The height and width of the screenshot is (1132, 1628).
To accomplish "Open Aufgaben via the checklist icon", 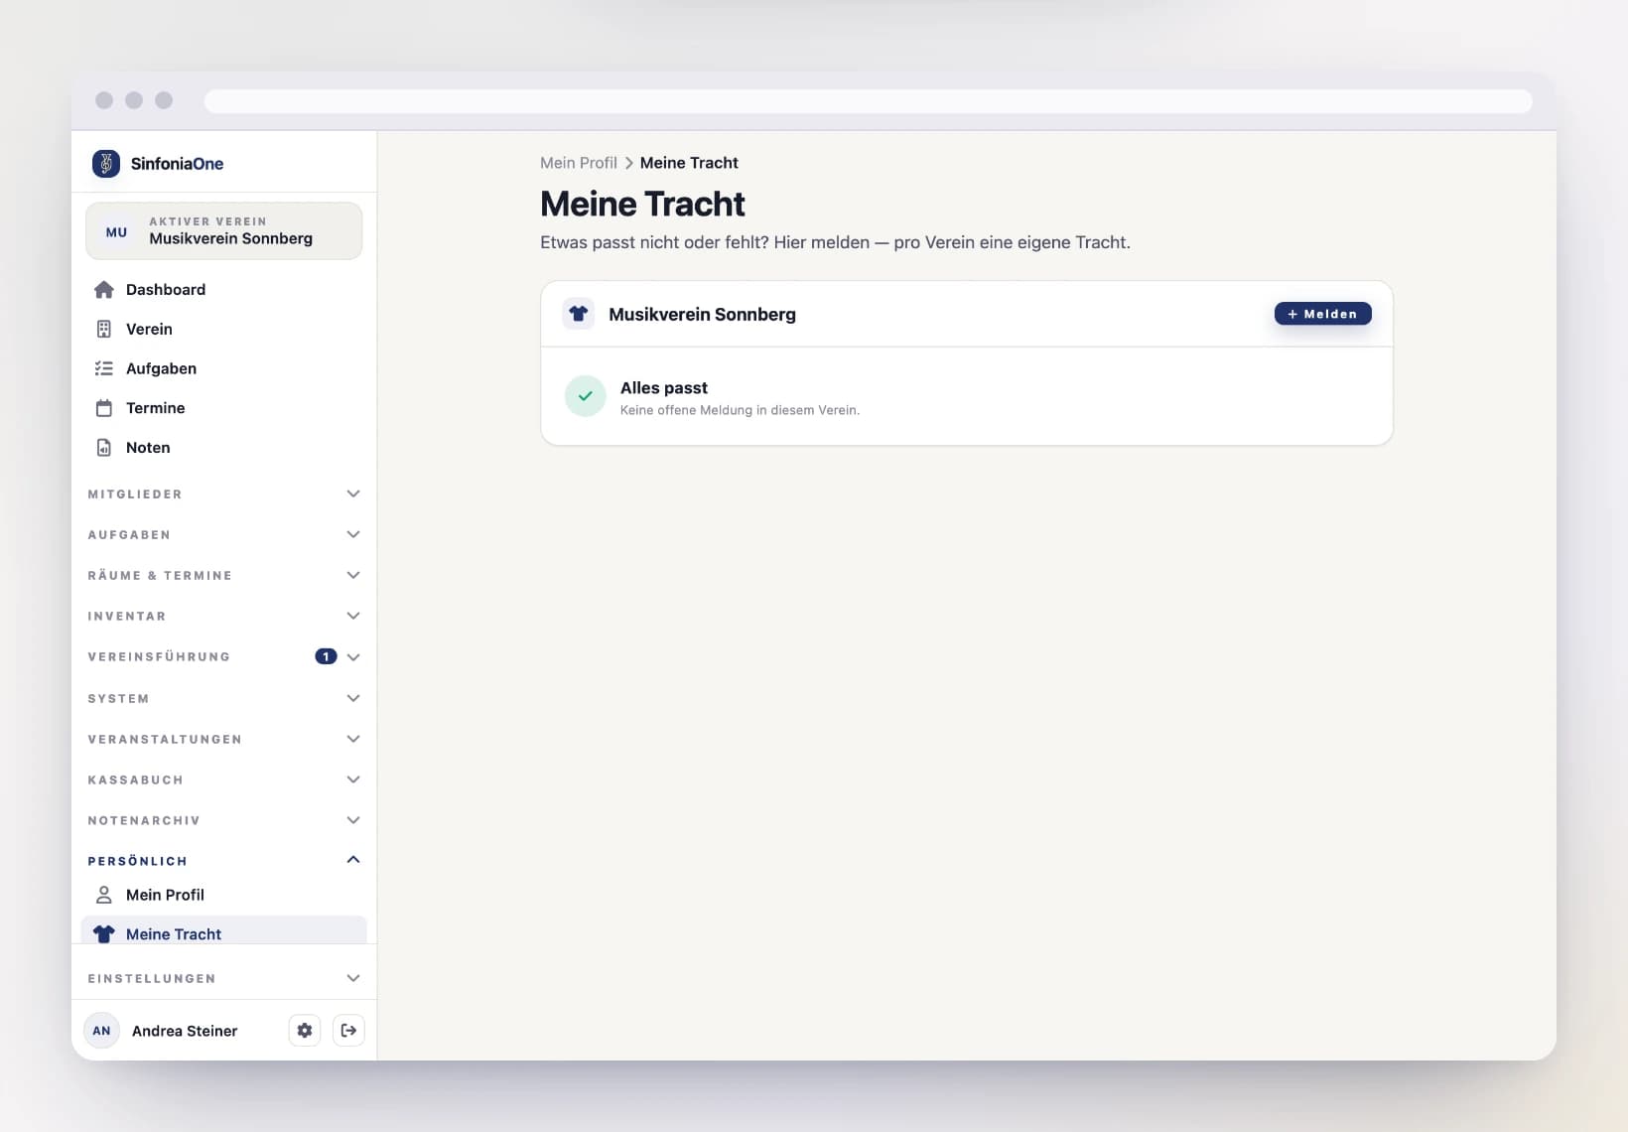I will (104, 368).
